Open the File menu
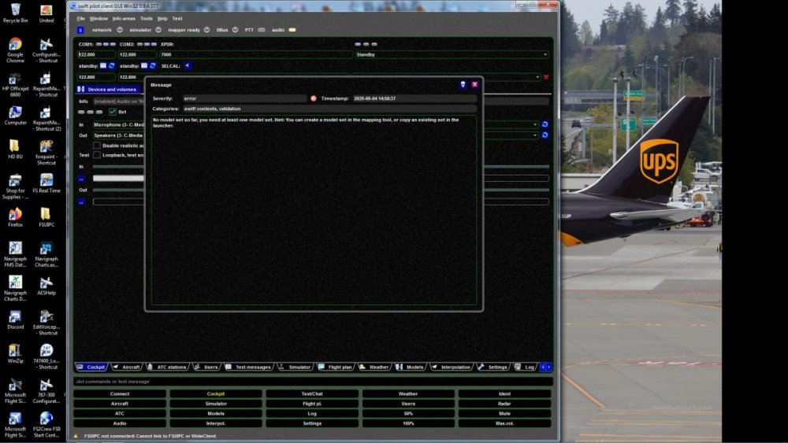 click(81, 19)
